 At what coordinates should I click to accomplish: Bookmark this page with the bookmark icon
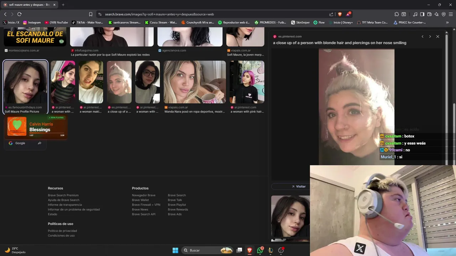90,14
